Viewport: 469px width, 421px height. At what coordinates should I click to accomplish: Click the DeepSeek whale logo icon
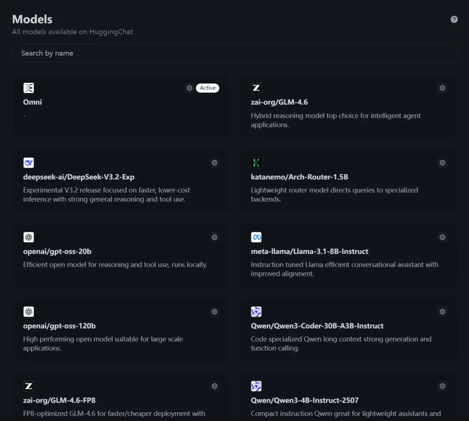(x=28, y=162)
